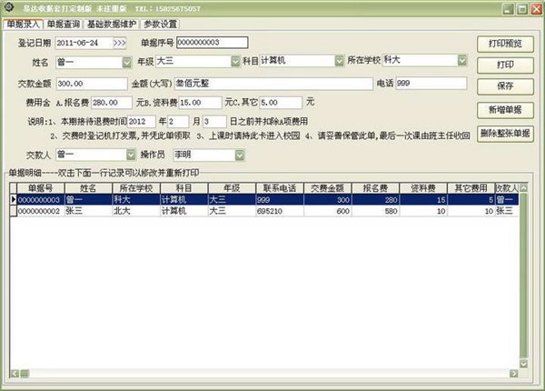Expand the 交款人 dropdown
Image resolution: width=545 pixels, height=391 pixels.
(131, 155)
